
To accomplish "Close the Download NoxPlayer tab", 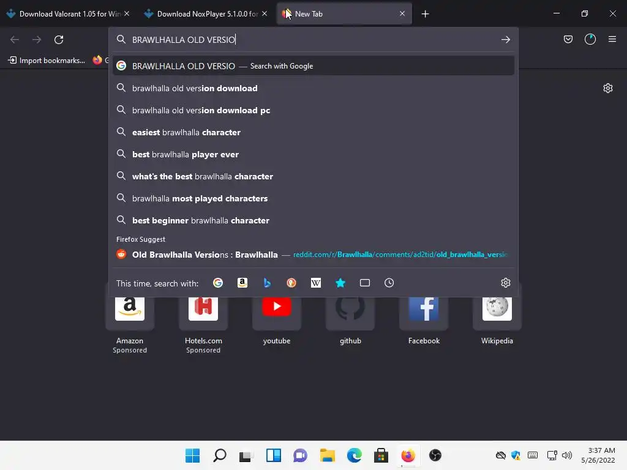I will [265, 13].
